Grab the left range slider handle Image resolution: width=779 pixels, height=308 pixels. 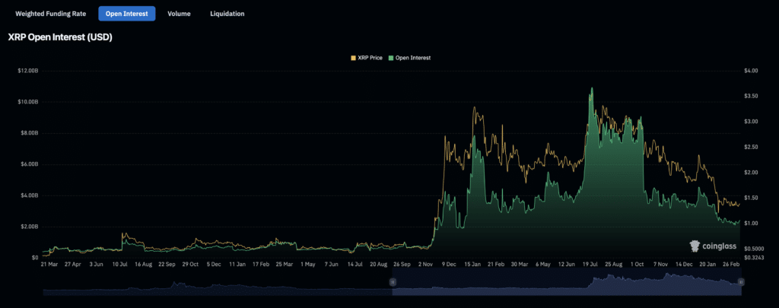(x=393, y=281)
